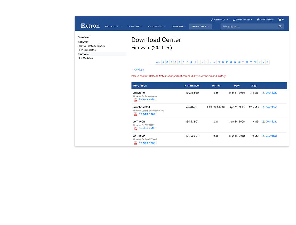Select DSP Templates in the sidebar
296x225 pixels.
click(87, 50)
